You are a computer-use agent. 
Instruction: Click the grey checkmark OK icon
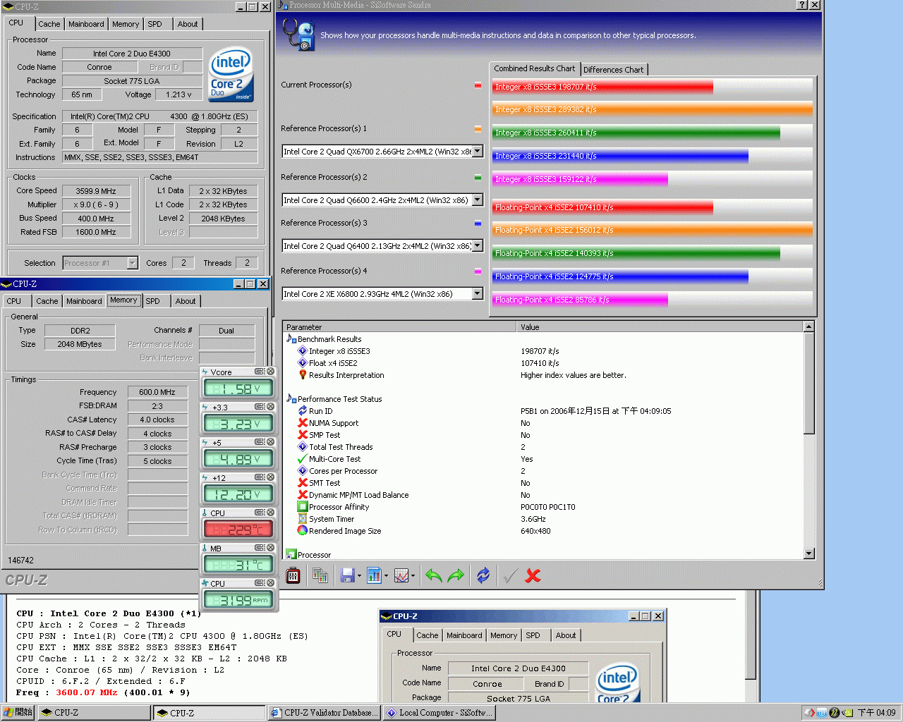[x=509, y=575]
